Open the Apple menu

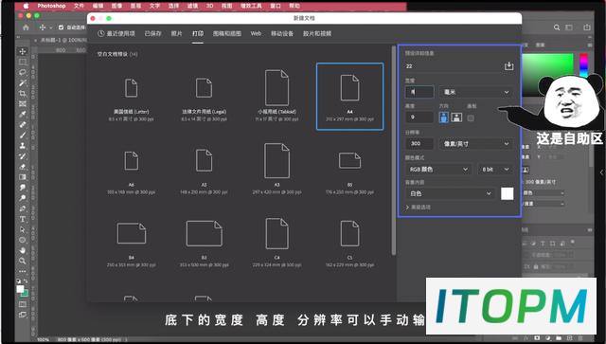pyautogui.click(x=27, y=6)
